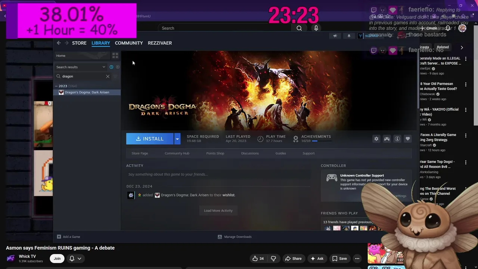Like the video with thumbs up
Screen dimensions: 478x269
point(258,259)
